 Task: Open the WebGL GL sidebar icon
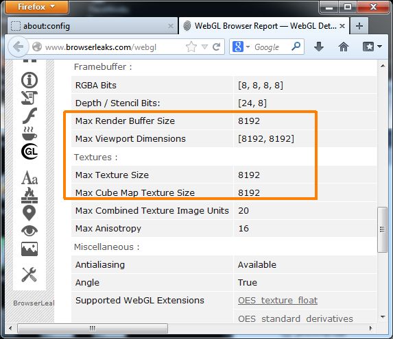click(29, 151)
